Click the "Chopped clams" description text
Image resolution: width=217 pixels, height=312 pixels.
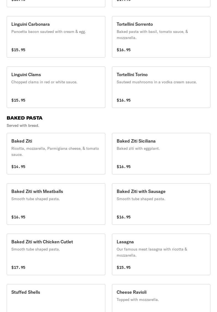[44, 82]
